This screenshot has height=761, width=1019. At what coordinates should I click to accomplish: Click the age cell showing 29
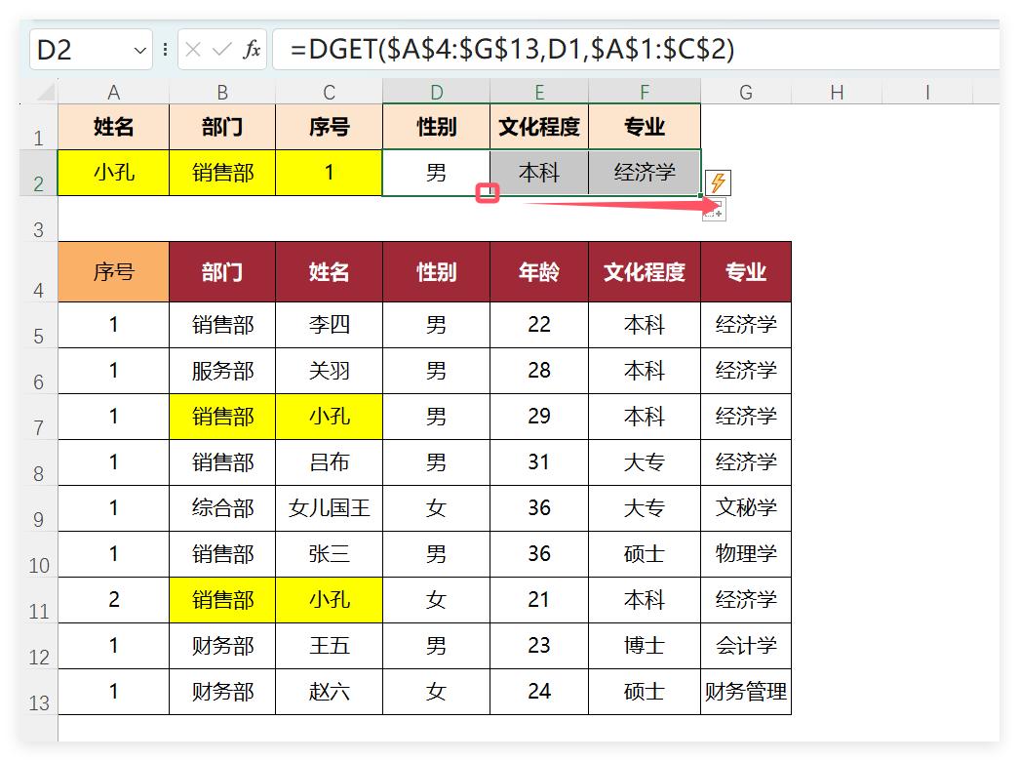point(538,417)
